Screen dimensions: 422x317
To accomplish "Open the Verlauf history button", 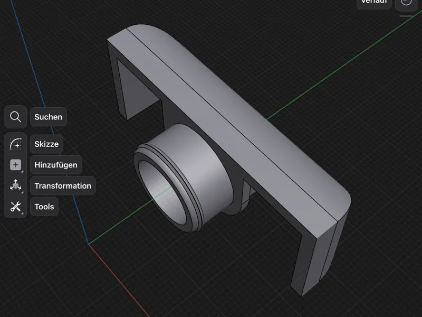I will pos(374,3).
